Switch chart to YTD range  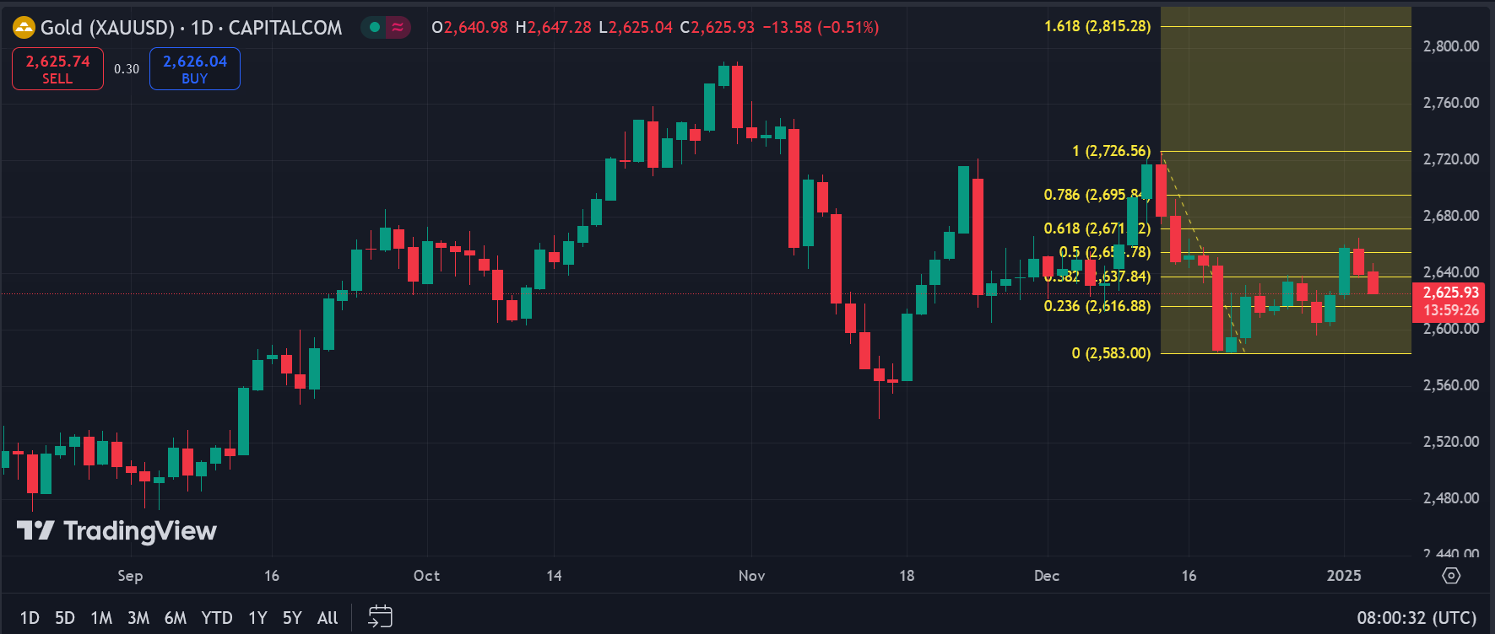tap(217, 618)
